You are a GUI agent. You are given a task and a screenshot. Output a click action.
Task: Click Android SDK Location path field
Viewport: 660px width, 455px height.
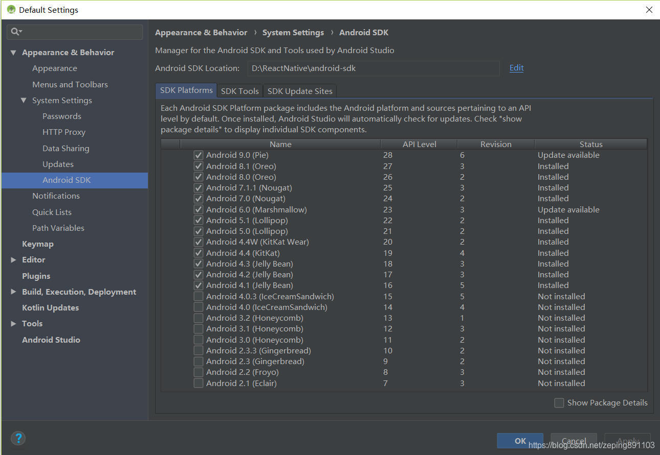[373, 68]
